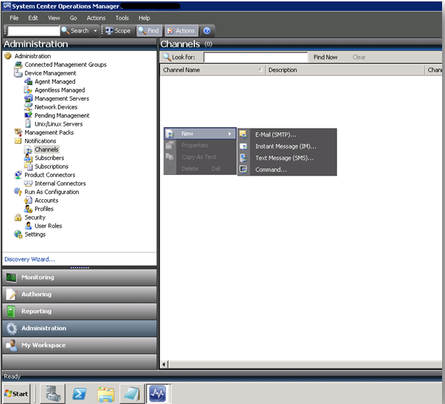Image resolution: width=445 pixels, height=404 pixels.
Task: Toggle the Find toolbar button
Action: (x=149, y=31)
